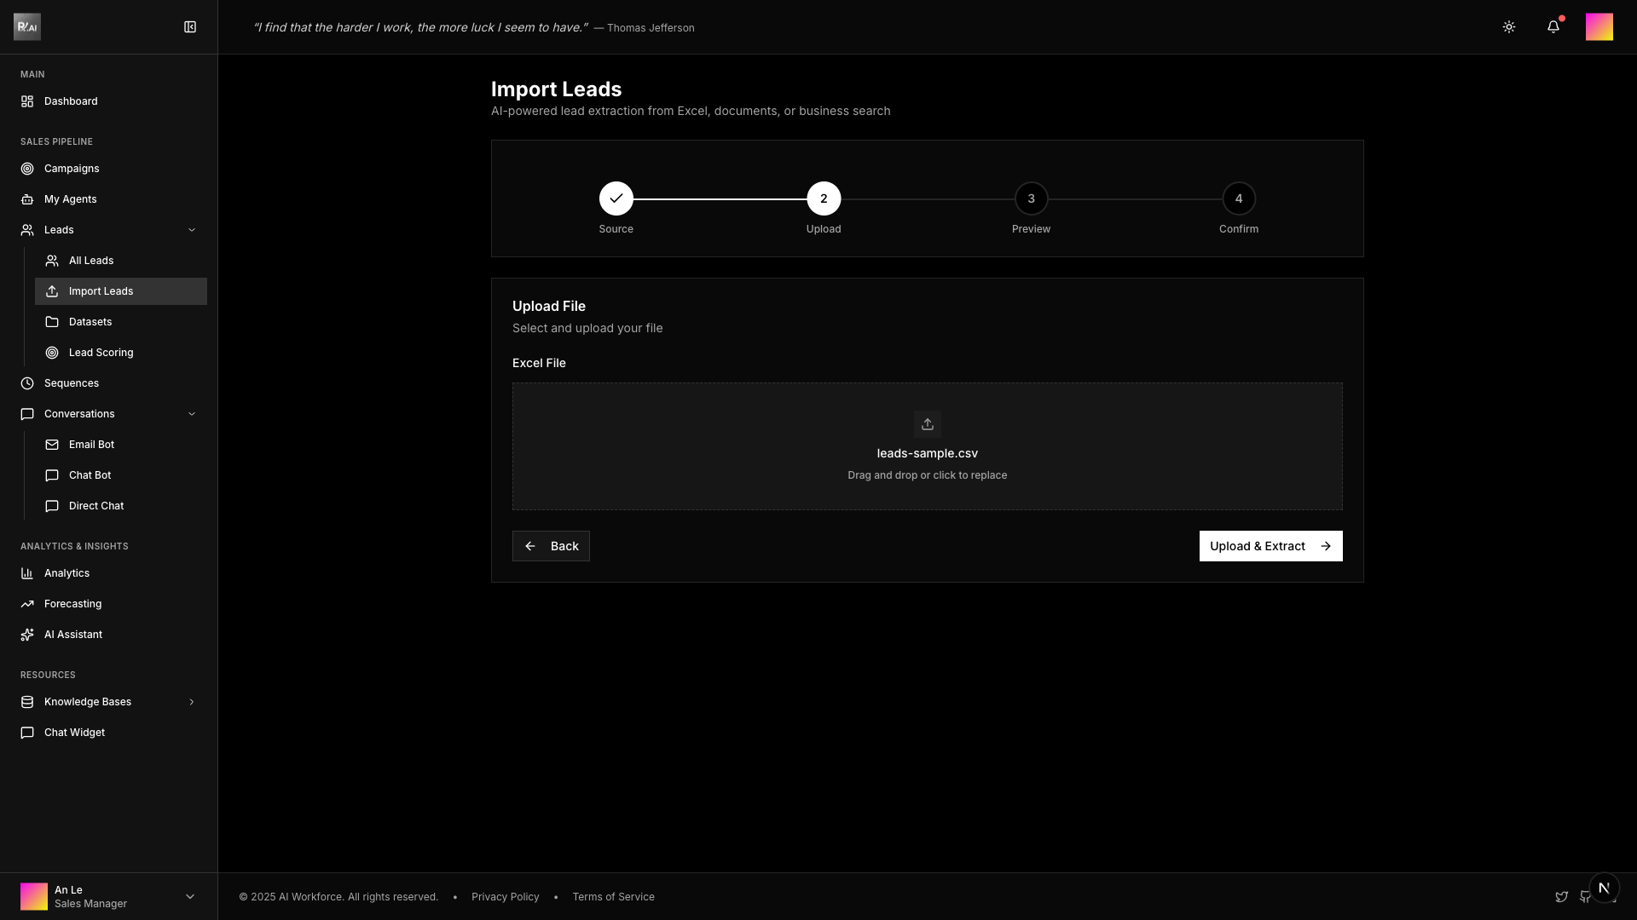Viewport: 1637px width, 920px height.
Task: Open notifications bell icon
Action: pyautogui.click(x=1553, y=27)
